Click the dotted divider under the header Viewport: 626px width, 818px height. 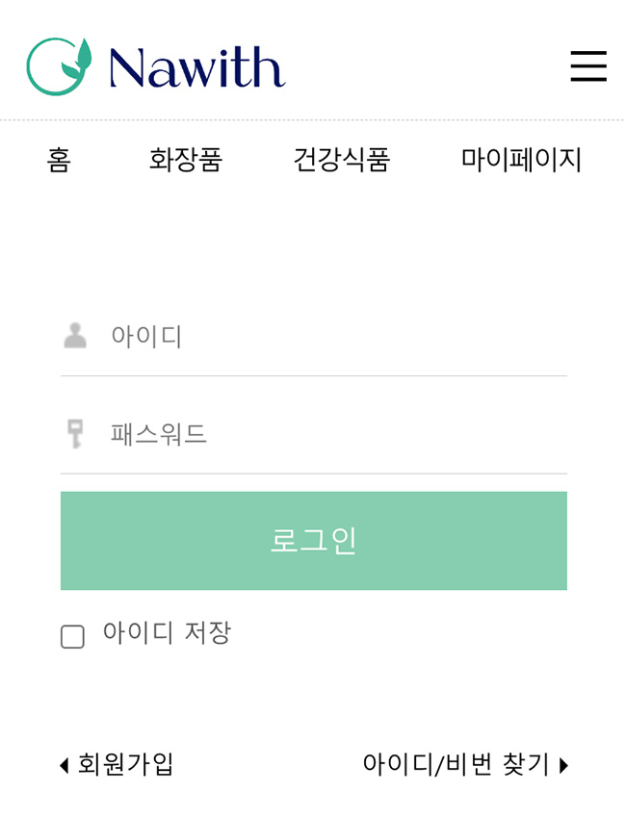(313, 120)
